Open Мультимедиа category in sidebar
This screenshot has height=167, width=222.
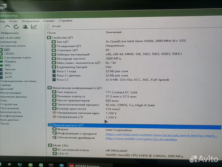(x=10, y=93)
